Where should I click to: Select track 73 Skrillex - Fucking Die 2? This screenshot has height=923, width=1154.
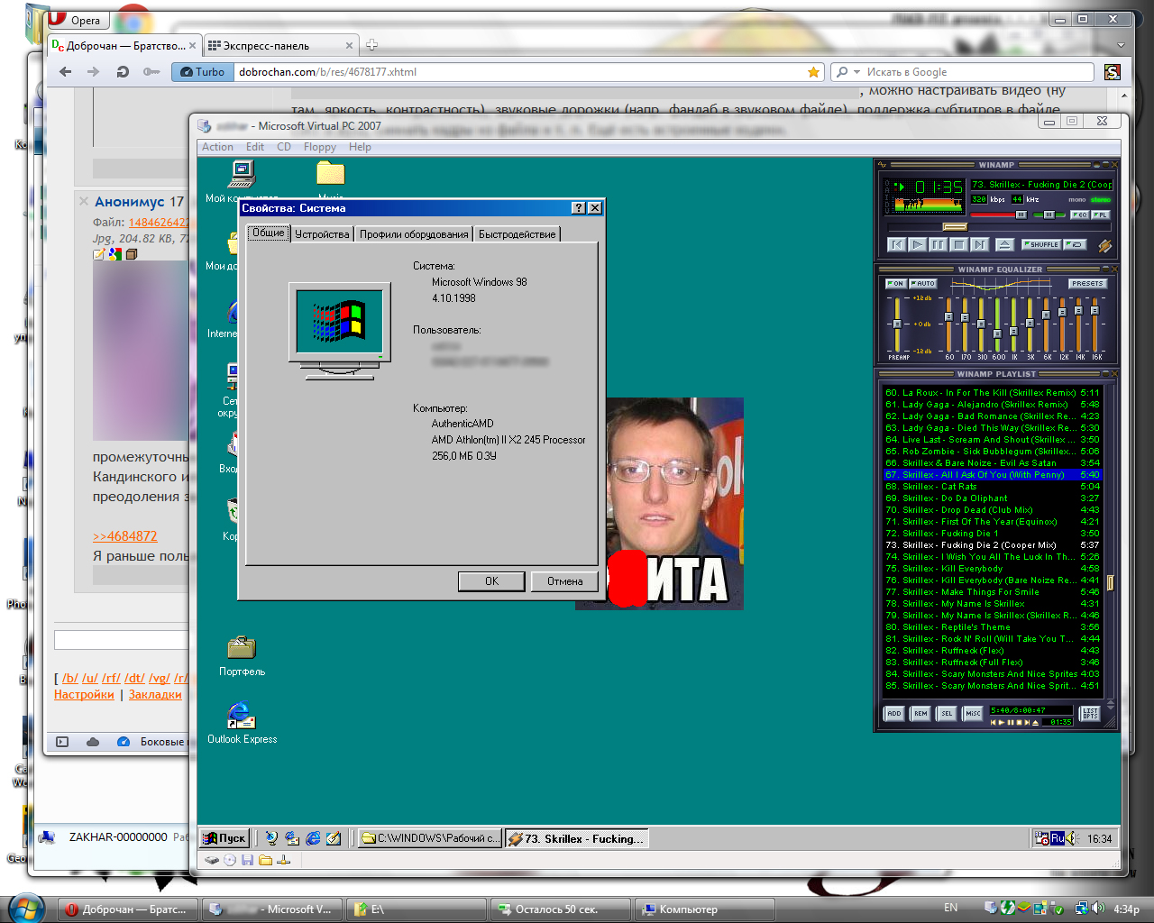pos(992,545)
